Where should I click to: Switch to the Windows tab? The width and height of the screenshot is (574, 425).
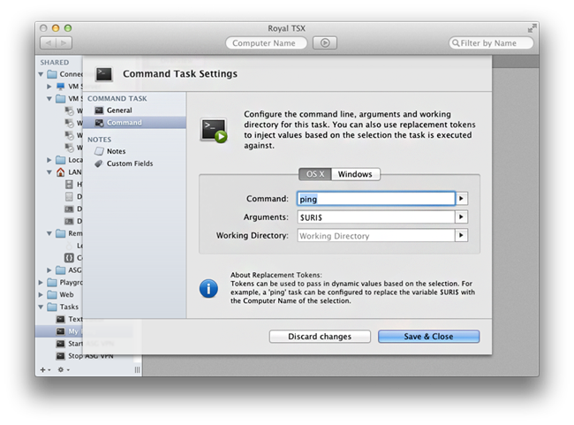coord(355,174)
